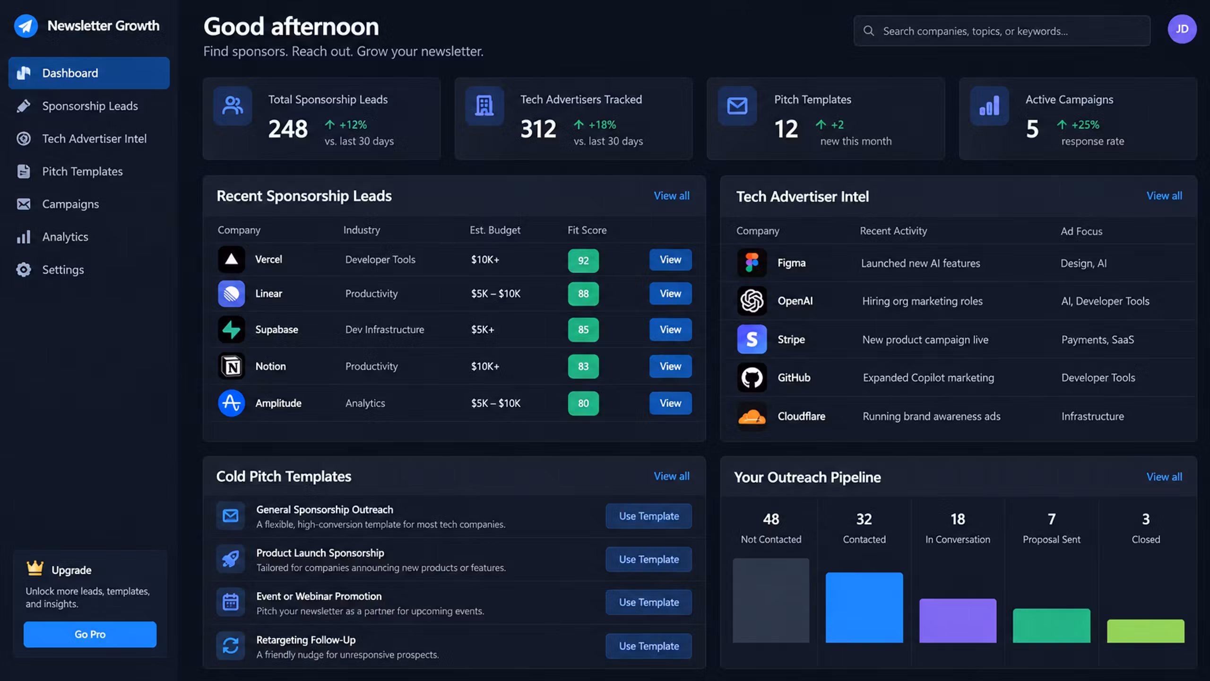Click the Tech Advertisers Tracked building icon

tap(484, 106)
